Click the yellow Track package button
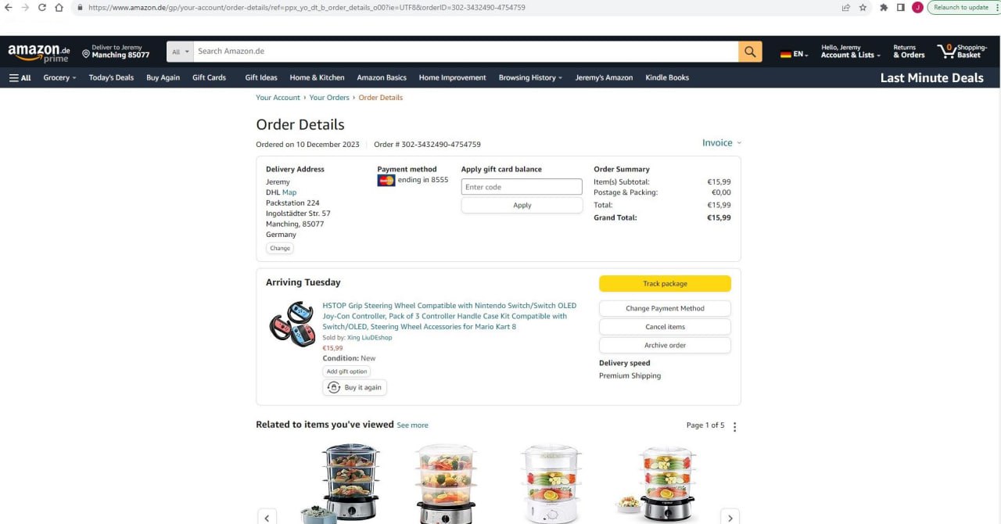The image size is (1001, 524). pyautogui.click(x=665, y=284)
